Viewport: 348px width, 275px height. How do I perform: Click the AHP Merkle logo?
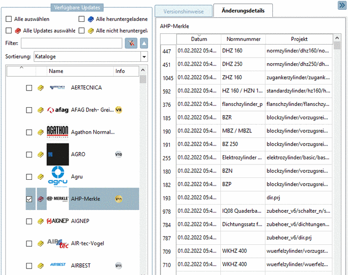58,199
